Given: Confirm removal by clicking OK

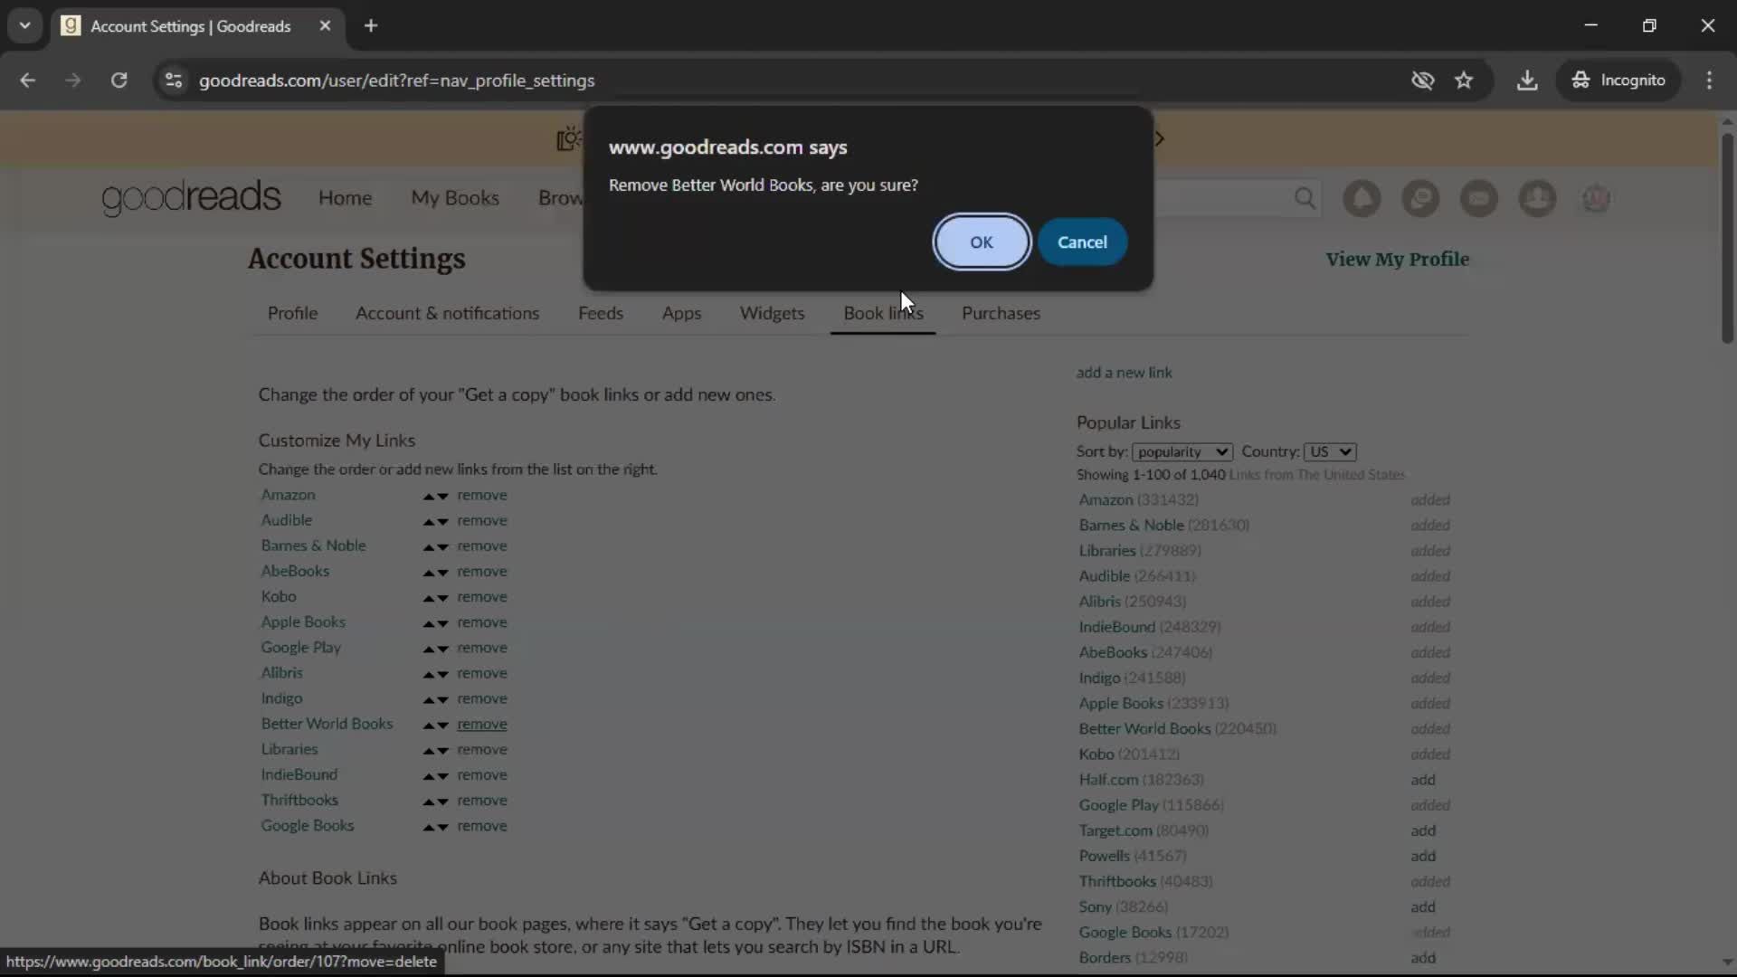Looking at the screenshot, I should pos(982,242).
